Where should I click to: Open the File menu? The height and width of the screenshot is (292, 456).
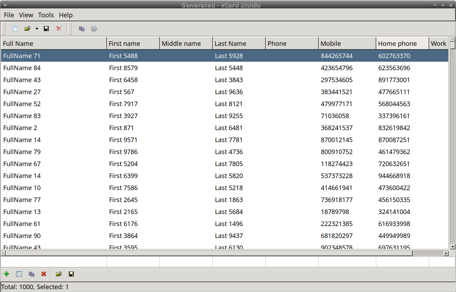coord(9,15)
